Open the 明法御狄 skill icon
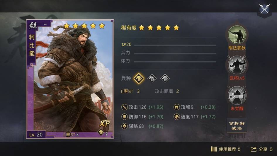 [237, 35]
